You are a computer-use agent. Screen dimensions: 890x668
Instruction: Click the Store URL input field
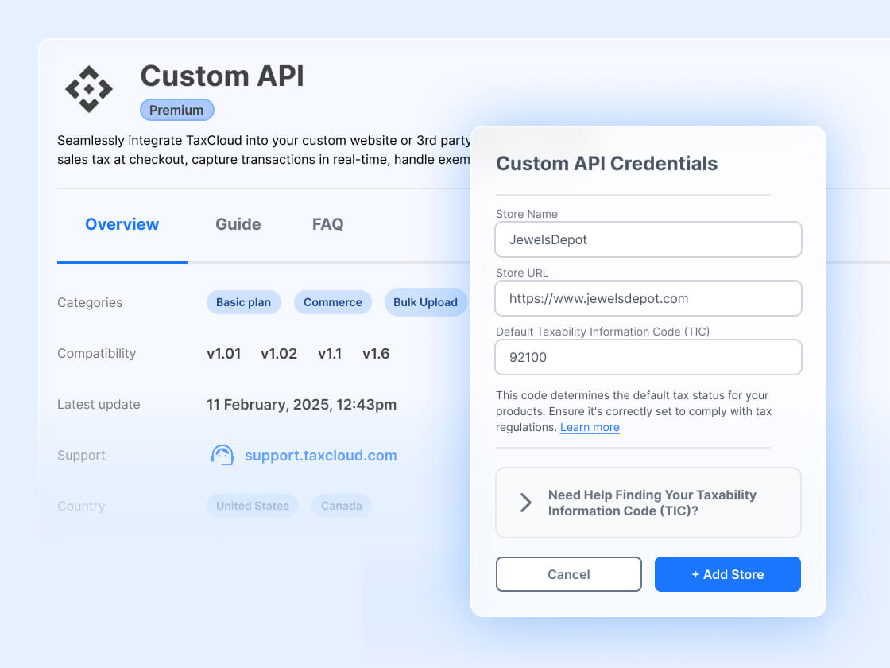click(648, 298)
